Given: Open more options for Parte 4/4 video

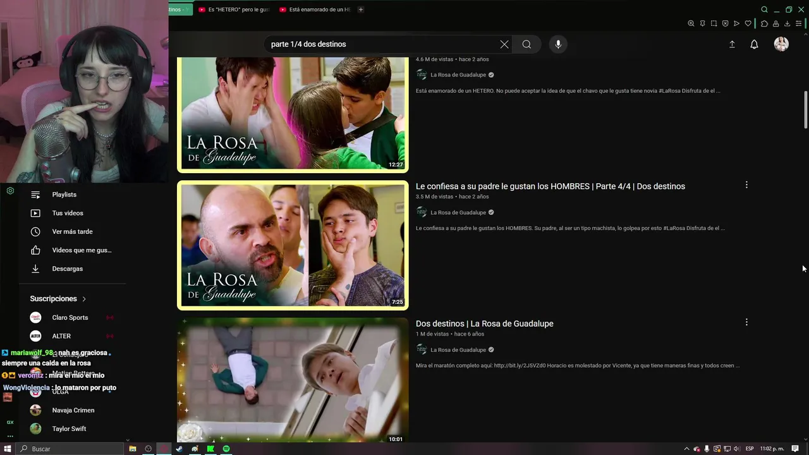Looking at the screenshot, I should point(746,185).
